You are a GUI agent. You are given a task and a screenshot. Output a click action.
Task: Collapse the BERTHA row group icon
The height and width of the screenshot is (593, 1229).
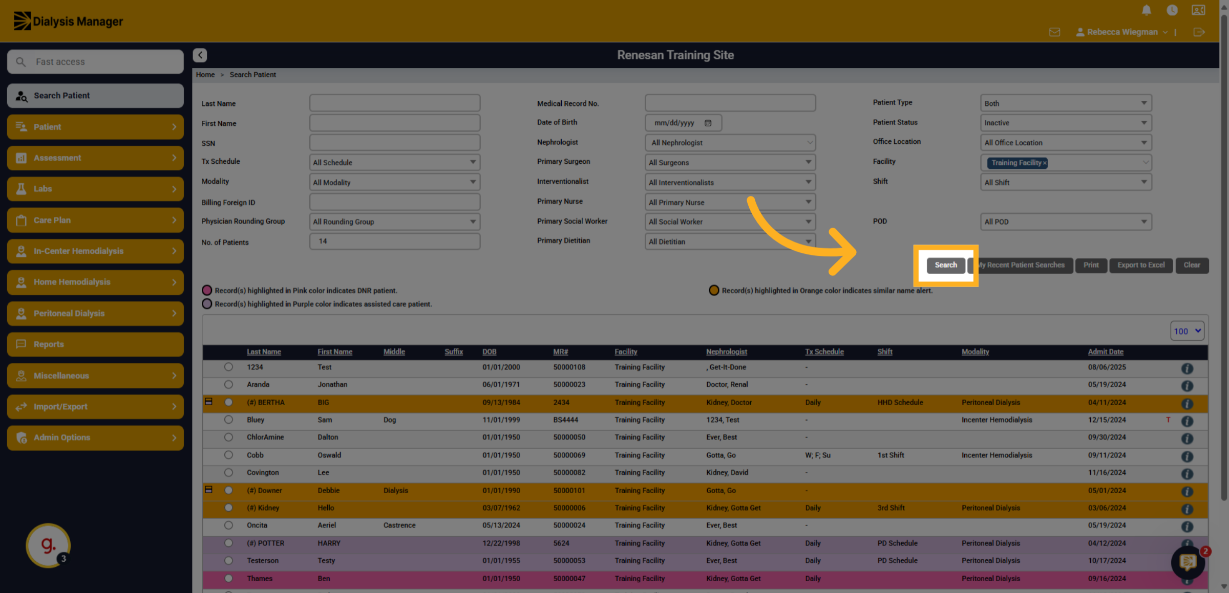tap(208, 402)
